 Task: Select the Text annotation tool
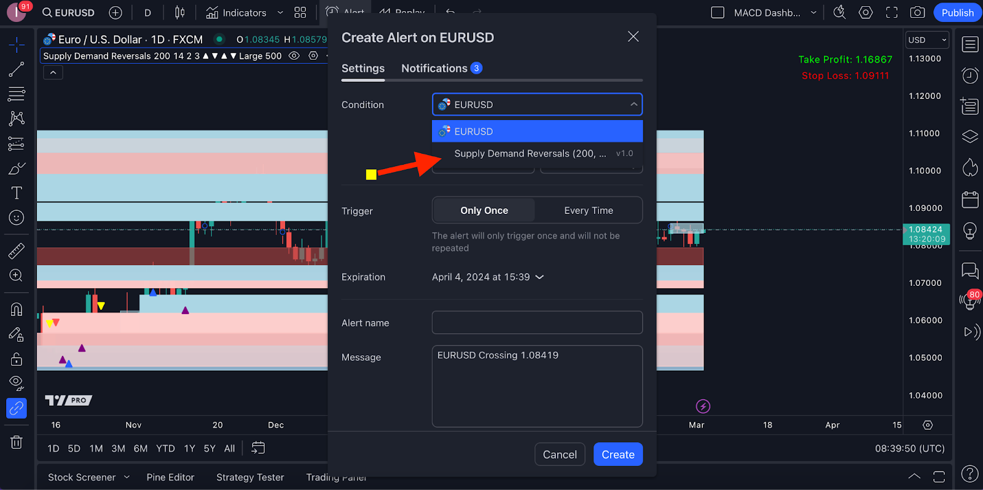(17, 193)
